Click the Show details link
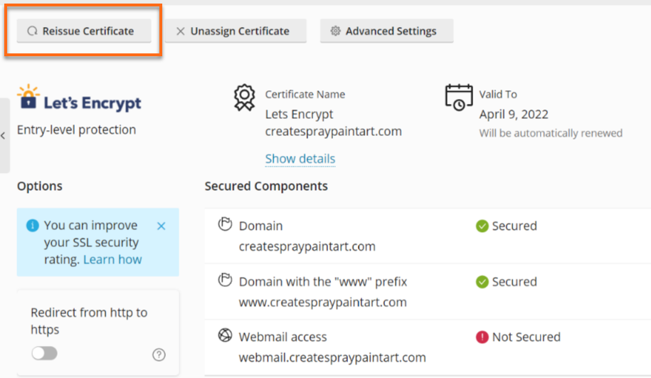Image resolution: width=651 pixels, height=378 pixels. (x=300, y=159)
